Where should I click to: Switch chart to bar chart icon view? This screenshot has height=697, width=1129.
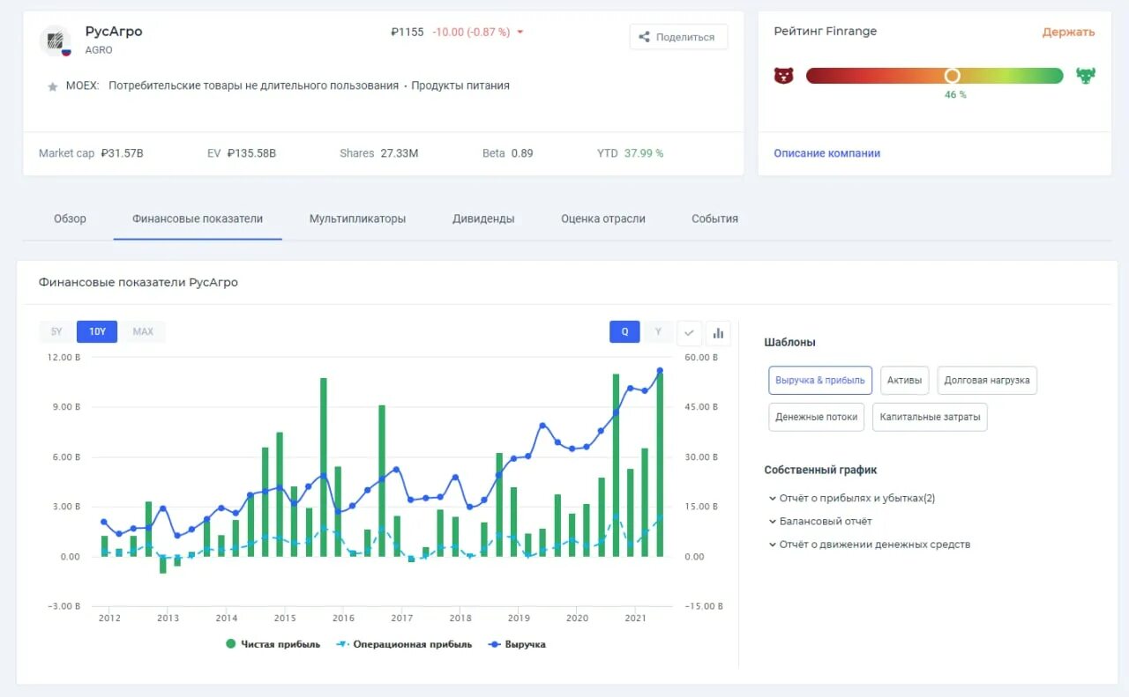(x=718, y=333)
